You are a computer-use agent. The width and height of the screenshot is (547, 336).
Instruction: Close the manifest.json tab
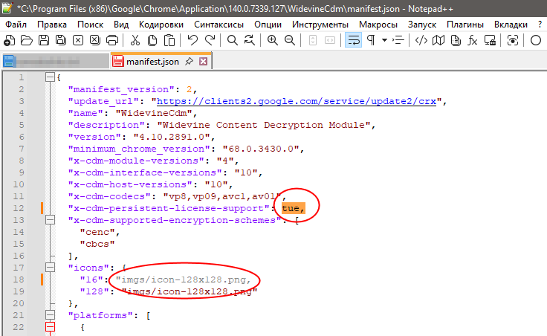click(204, 62)
